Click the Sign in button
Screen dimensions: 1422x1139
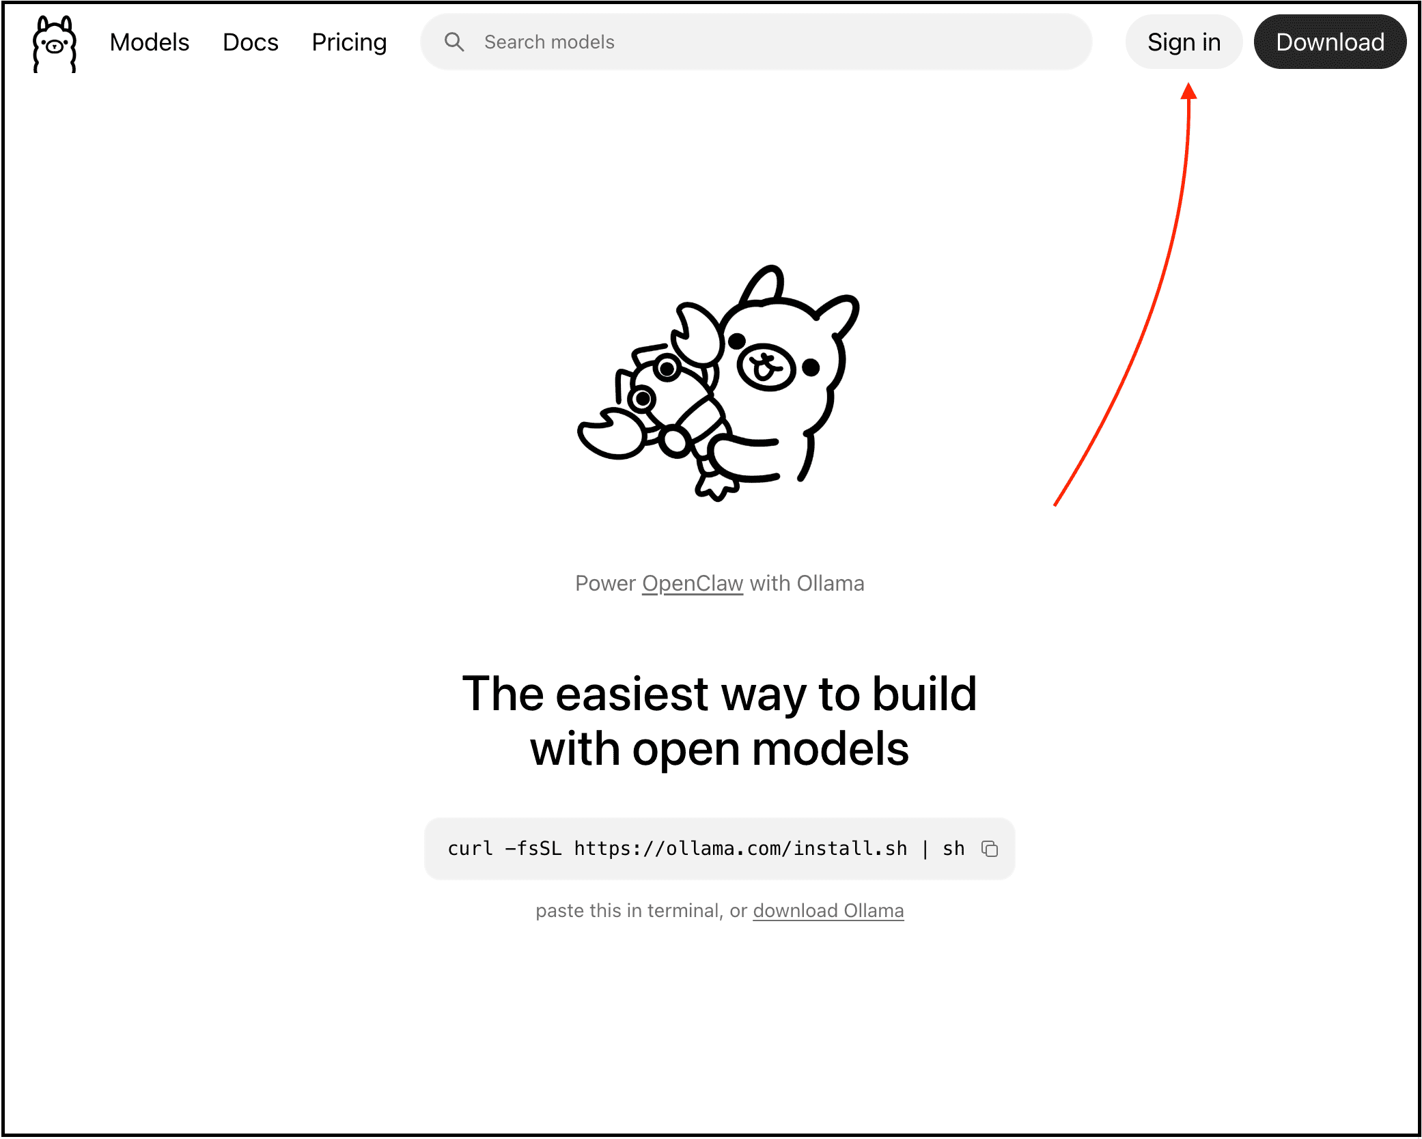tap(1184, 42)
